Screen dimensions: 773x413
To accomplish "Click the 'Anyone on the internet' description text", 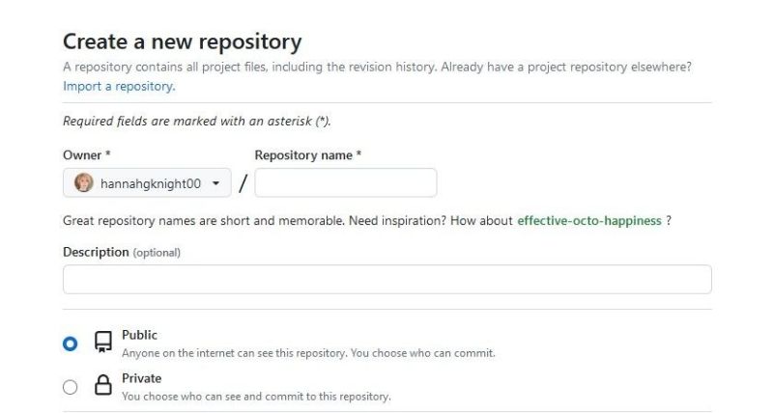I will [x=308, y=353].
